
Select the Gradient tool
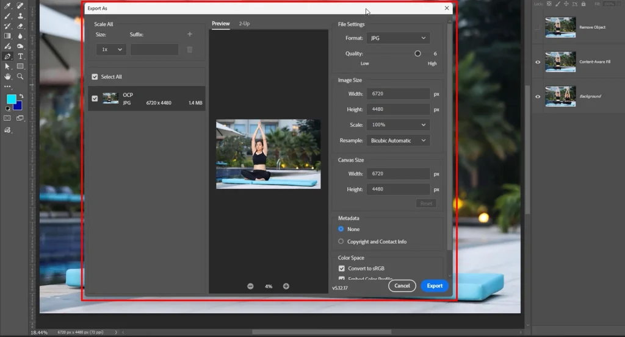(7, 36)
